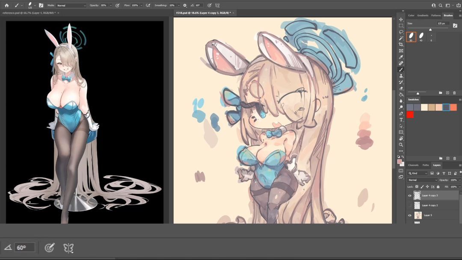Viewport: 462px width, 260px height.
Task: Click the Search magnifier in the top bar
Action: click(441, 5)
